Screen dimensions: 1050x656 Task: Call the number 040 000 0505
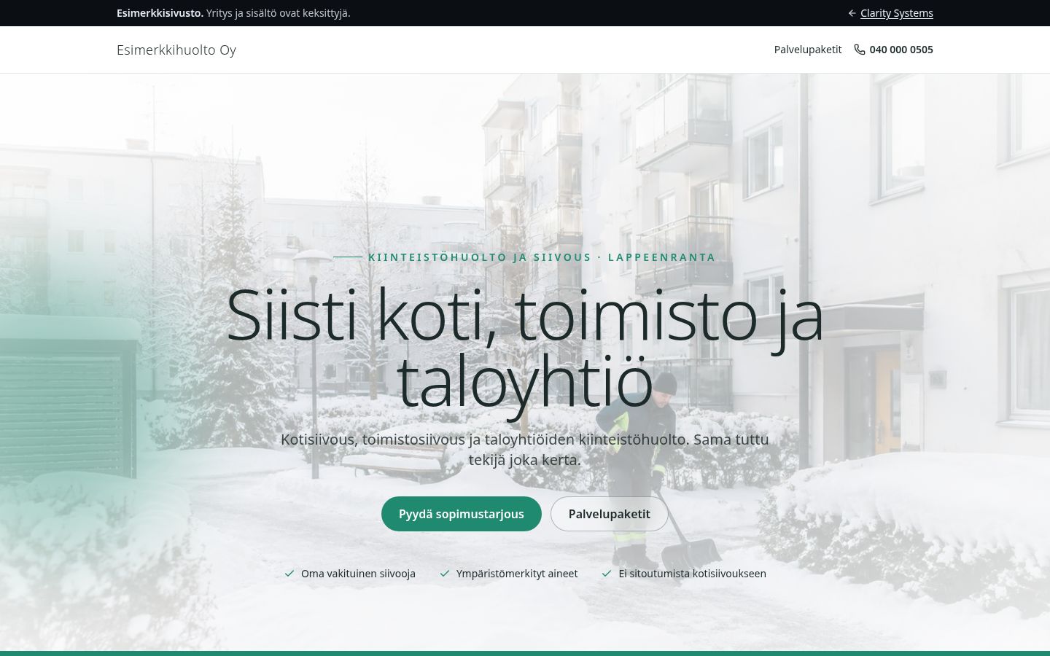click(901, 50)
